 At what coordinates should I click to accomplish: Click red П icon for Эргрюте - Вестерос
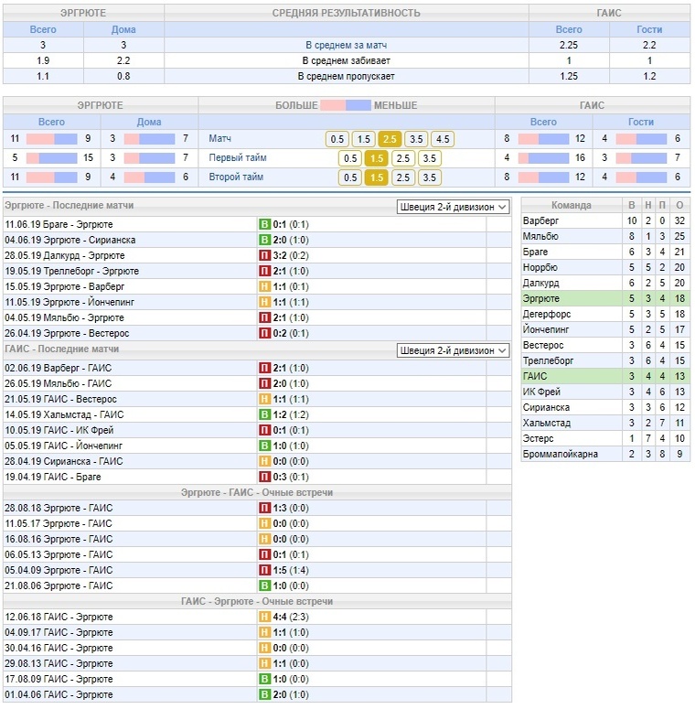(x=264, y=333)
